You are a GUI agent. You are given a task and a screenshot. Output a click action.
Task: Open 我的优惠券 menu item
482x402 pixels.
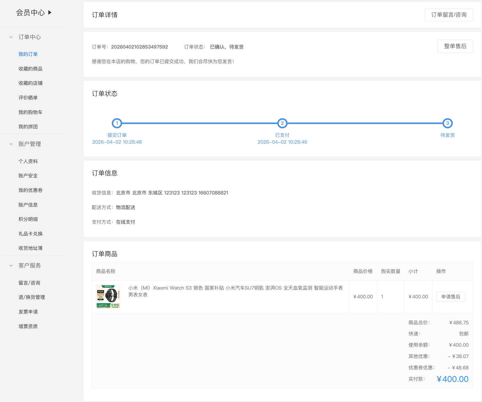pos(30,190)
